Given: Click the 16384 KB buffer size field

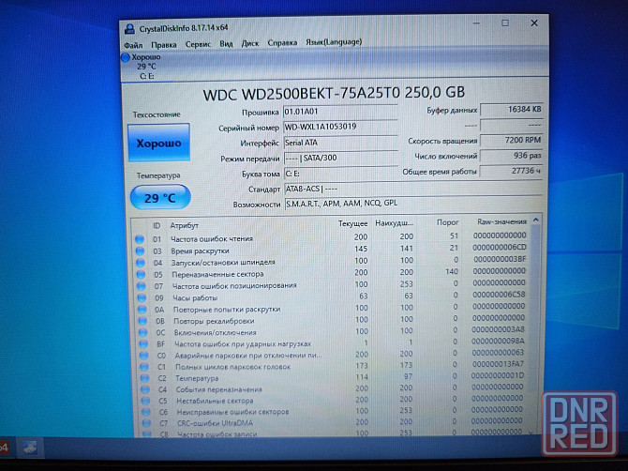Looking at the screenshot, I should click(x=511, y=110).
